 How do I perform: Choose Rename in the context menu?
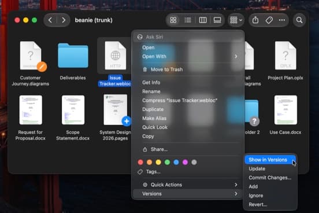188,91
